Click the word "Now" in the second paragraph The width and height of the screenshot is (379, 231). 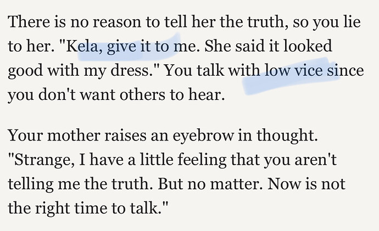281,184
